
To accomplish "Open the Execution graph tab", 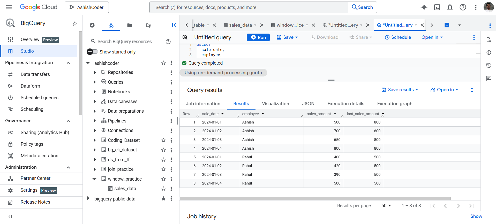I will tap(395, 104).
